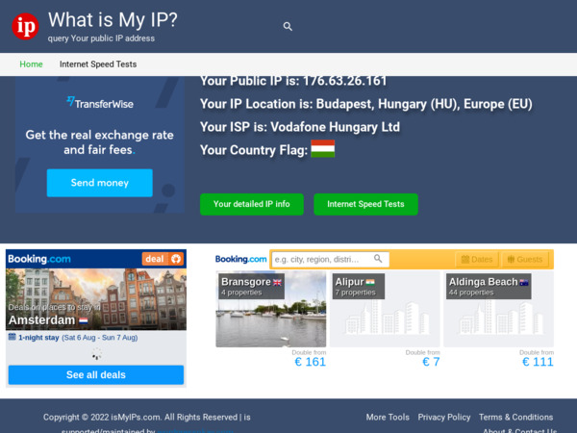Click the Your ISP is: Vodafone Hungary Ltd line
This screenshot has height=433, width=577.
300,127
